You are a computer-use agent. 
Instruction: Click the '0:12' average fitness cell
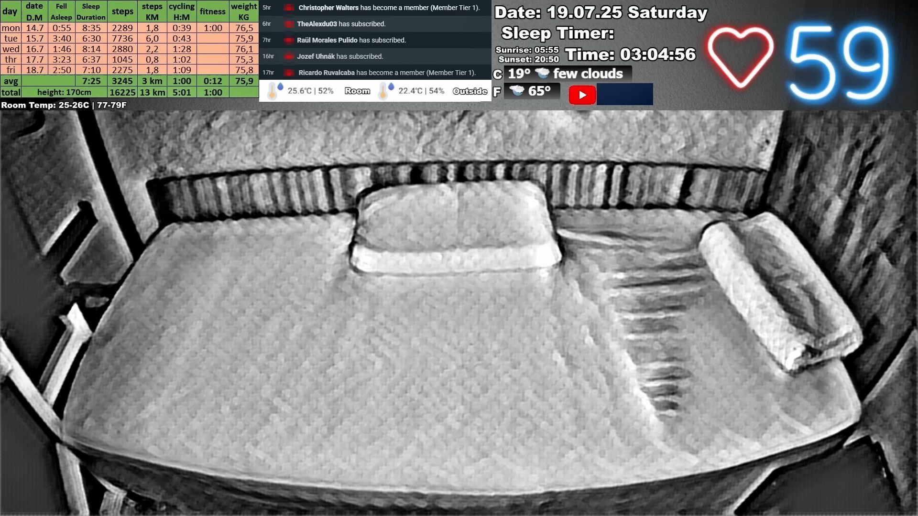(213, 81)
